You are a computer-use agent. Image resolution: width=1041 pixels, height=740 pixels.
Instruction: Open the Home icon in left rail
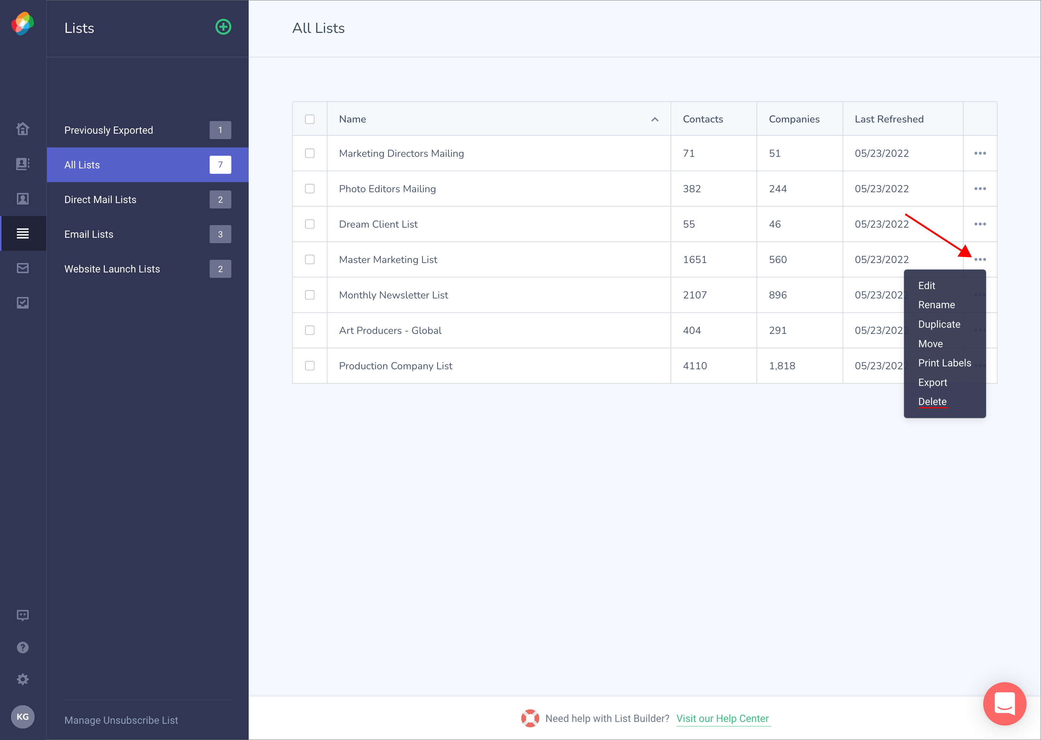[23, 129]
